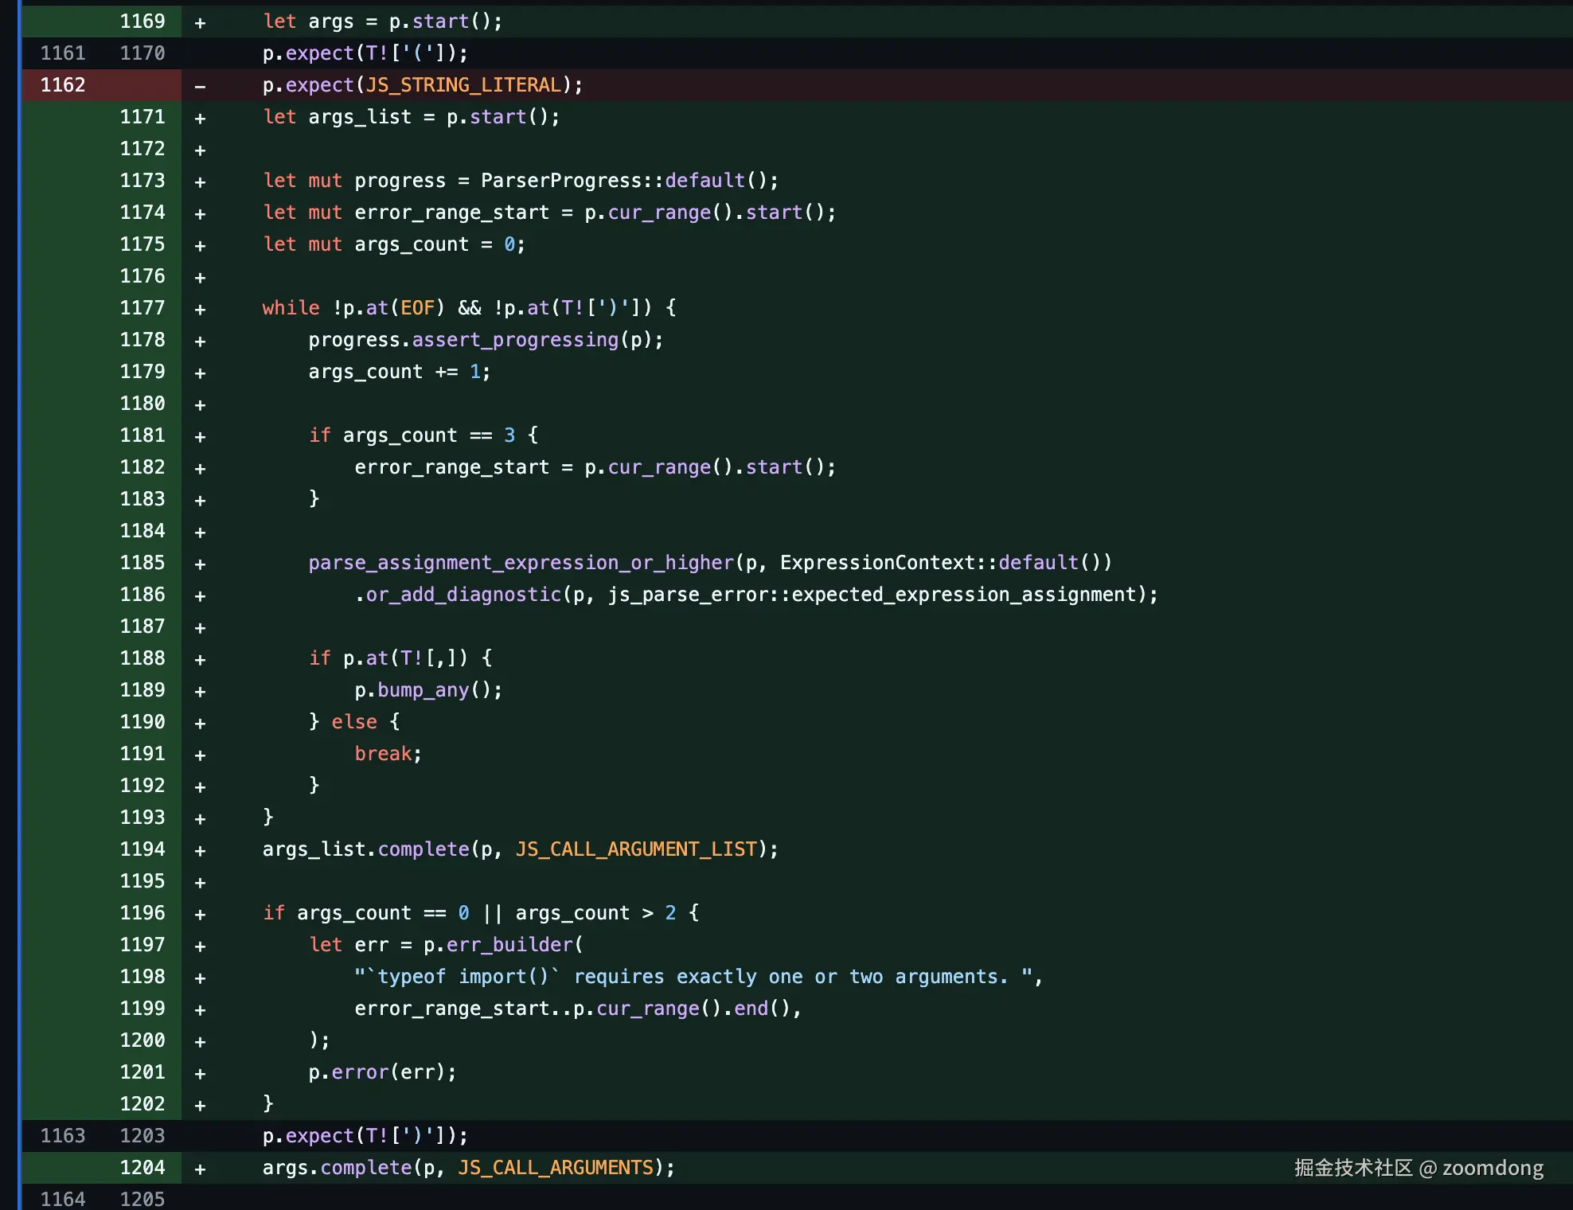Select old line number 1163

[63, 1136]
